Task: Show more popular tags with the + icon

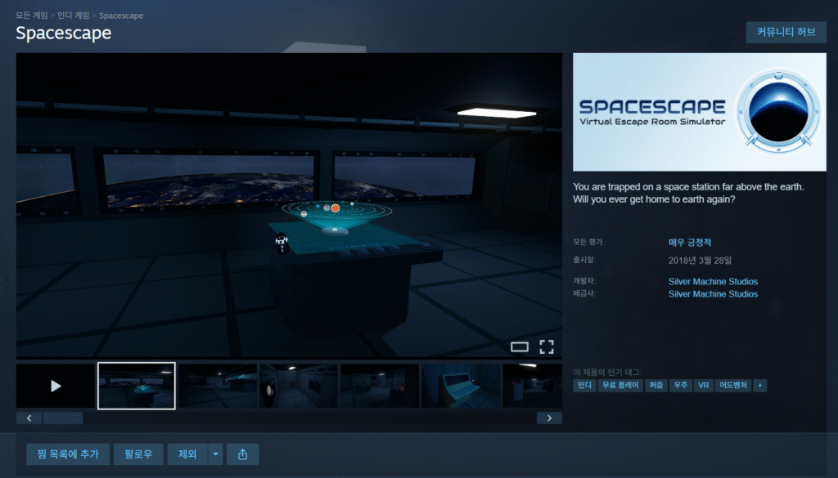Action: pyautogui.click(x=759, y=385)
